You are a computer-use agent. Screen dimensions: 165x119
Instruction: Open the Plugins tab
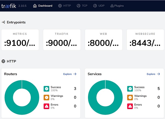point(117,6)
